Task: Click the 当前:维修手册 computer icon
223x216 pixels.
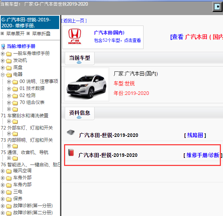Action: 3,46
